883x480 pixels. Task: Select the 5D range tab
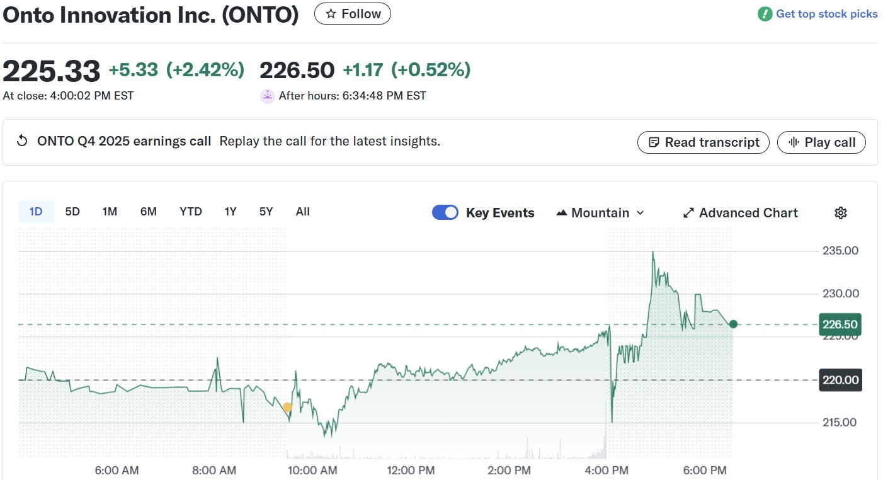click(x=72, y=212)
